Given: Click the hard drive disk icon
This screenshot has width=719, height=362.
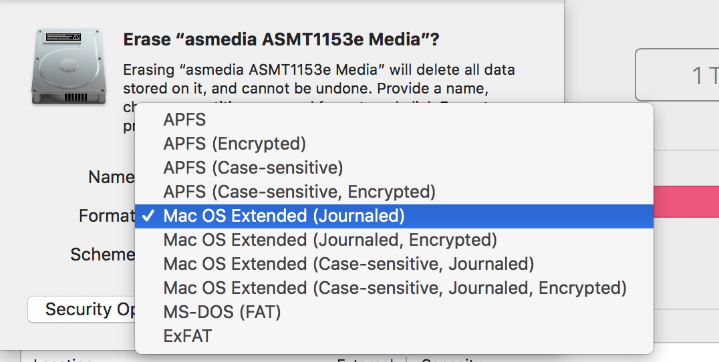Looking at the screenshot, I should [69, 66].
